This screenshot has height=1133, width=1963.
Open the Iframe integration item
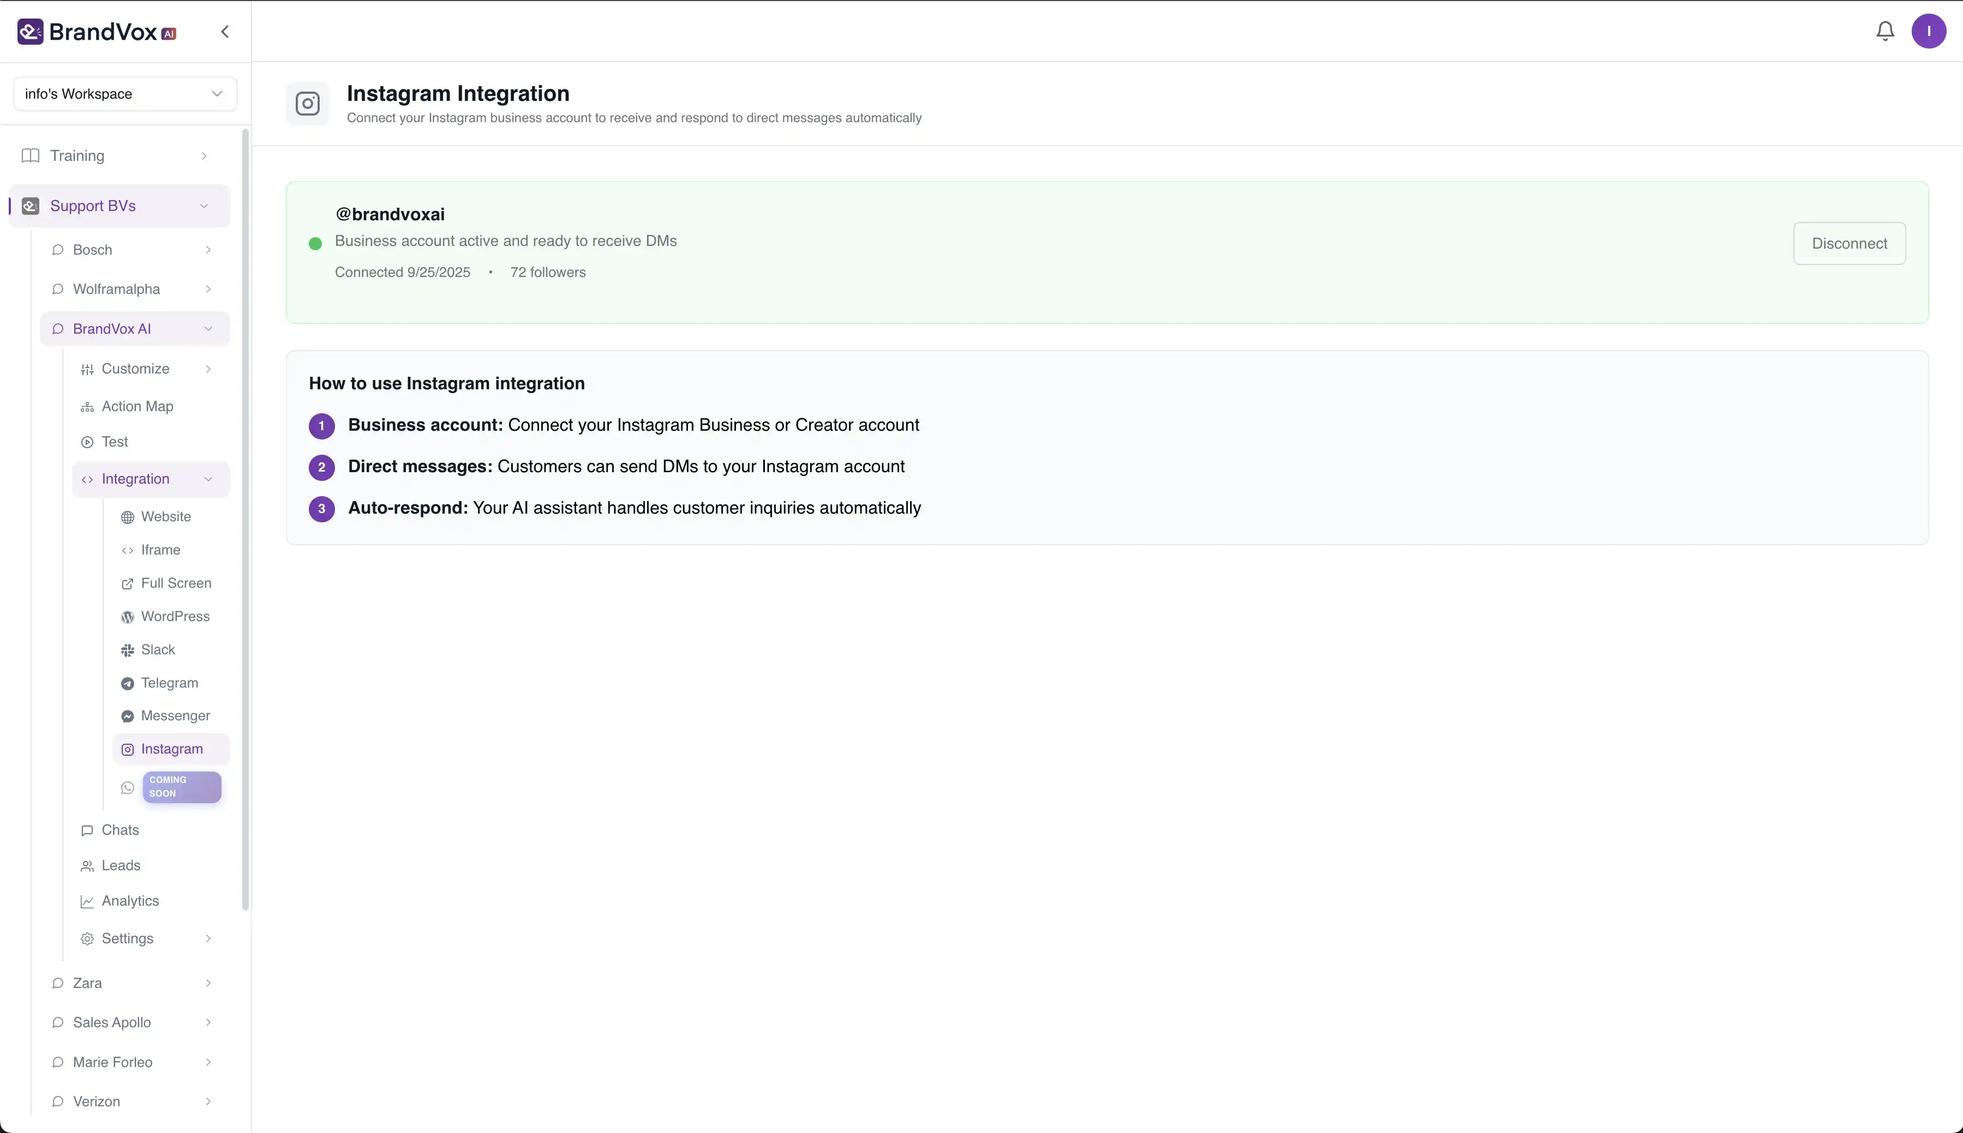click(171, 550)
